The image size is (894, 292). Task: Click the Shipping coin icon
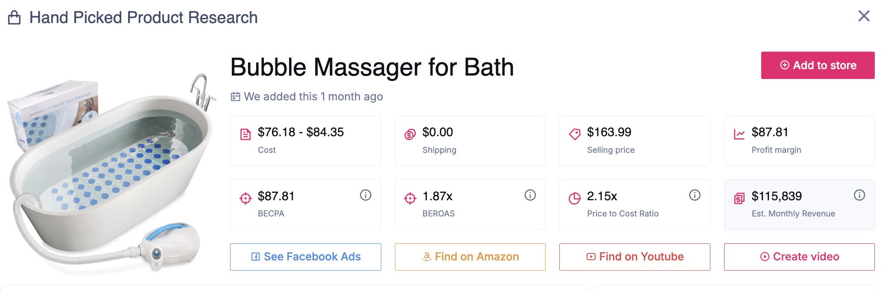click(x=410, y=134)
